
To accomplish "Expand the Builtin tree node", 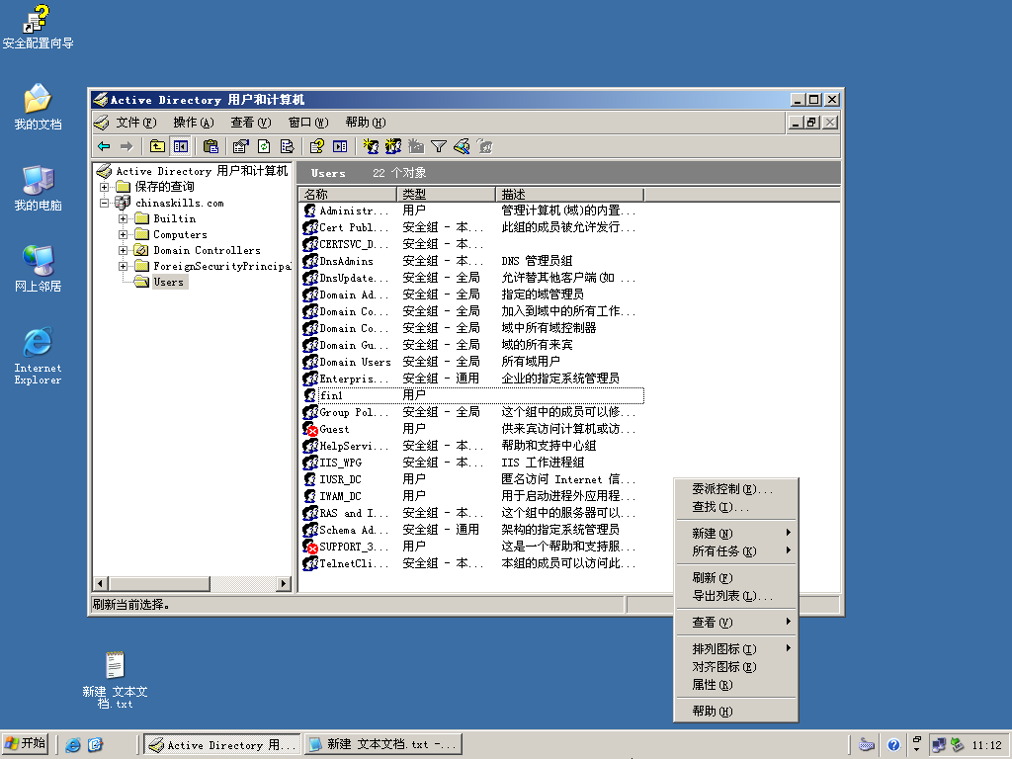I will pos(123,218).
